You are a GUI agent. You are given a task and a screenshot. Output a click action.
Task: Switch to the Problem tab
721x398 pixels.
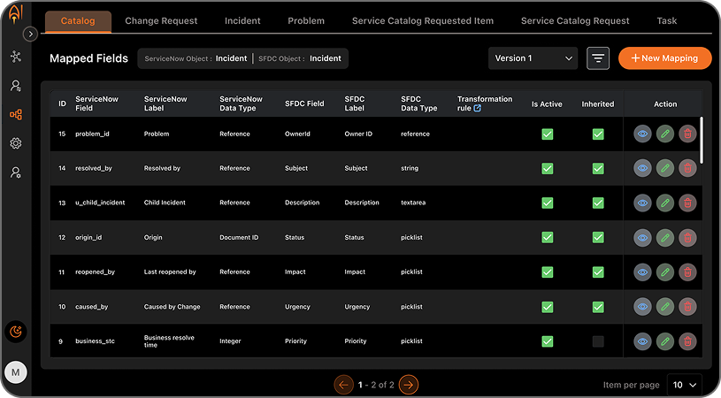[x=306, y=20]
